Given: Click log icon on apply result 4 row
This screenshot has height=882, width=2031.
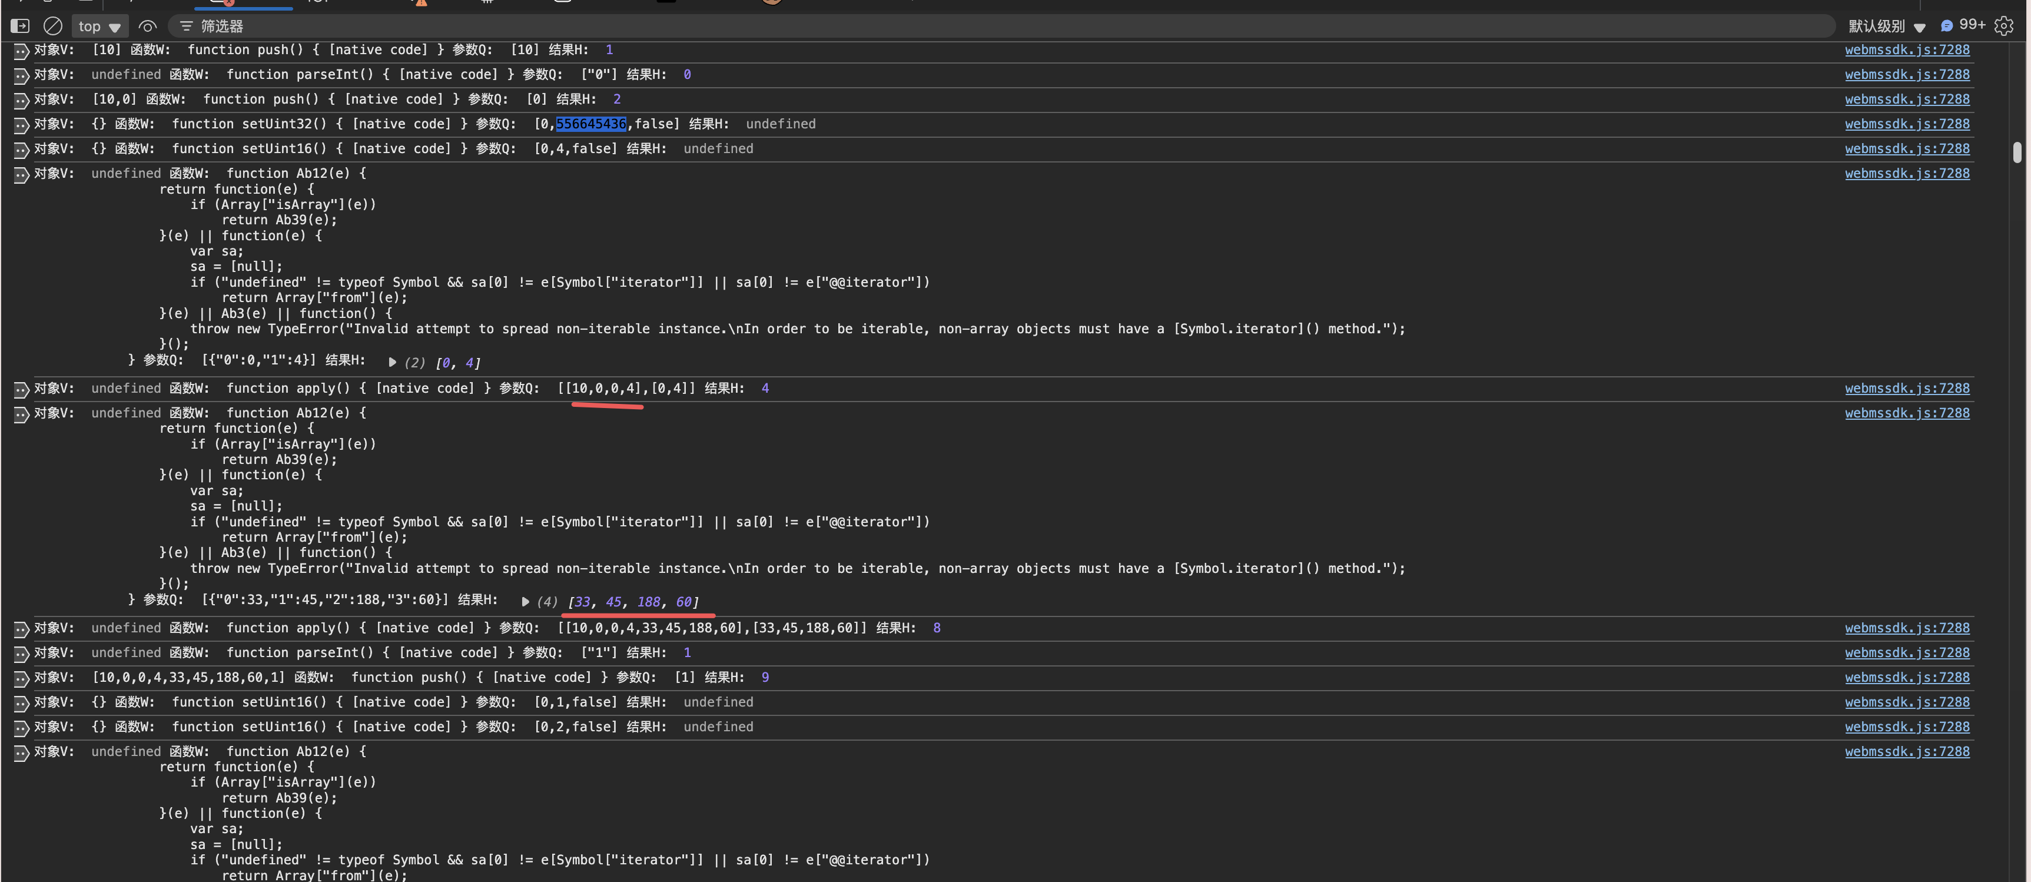Looking at the screenshot, I should [x=21, y=389].
